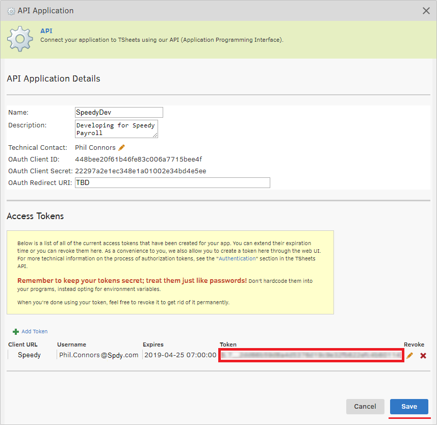
Task: Click the large gear API icon in the banner
Action: (20, 39)
